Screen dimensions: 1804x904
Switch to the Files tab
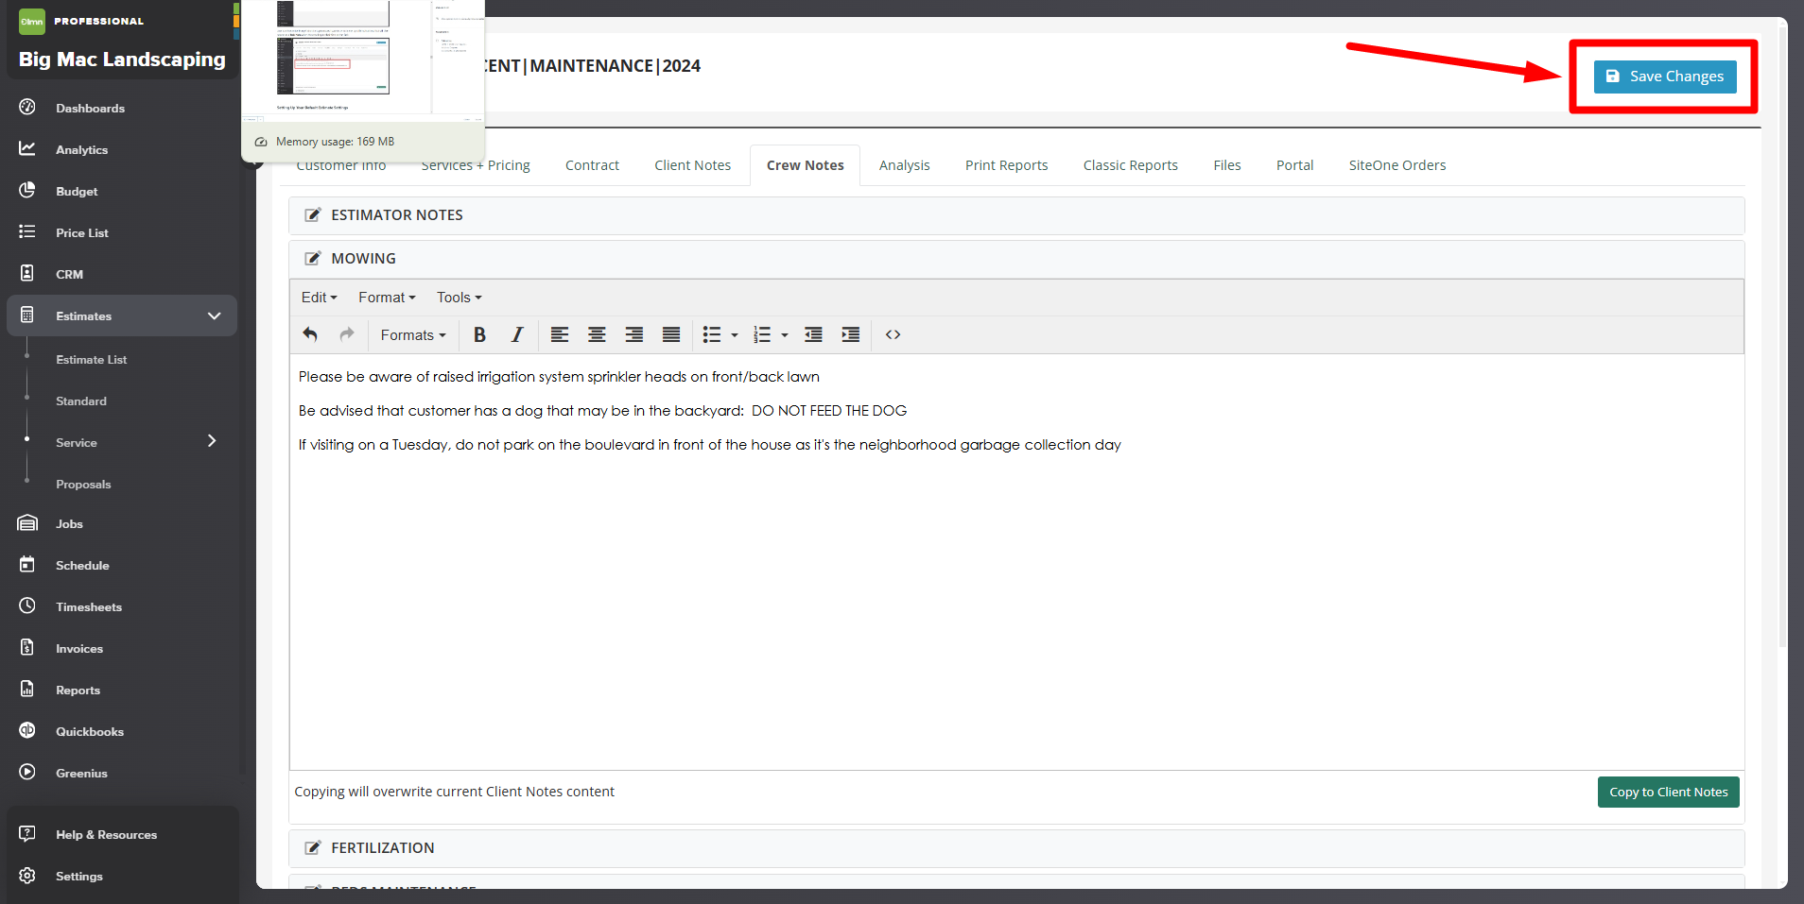(1227, 165)
